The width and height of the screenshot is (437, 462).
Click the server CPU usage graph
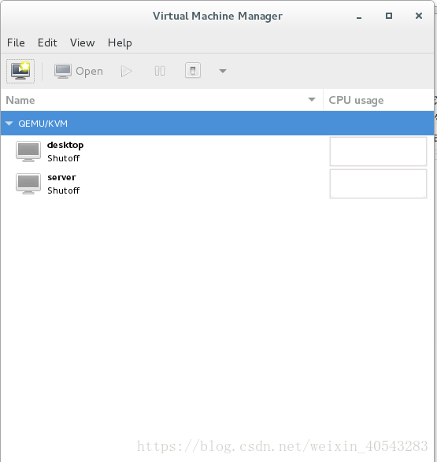click(x=378, y=183)
